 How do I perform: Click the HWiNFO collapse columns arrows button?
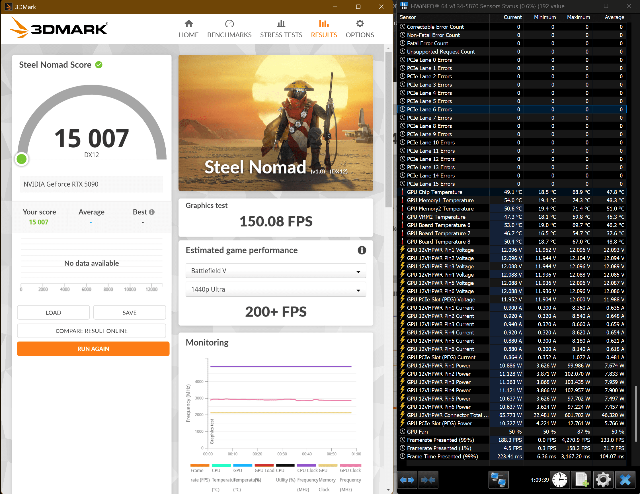pyautogui.click(x=428, y=480)
